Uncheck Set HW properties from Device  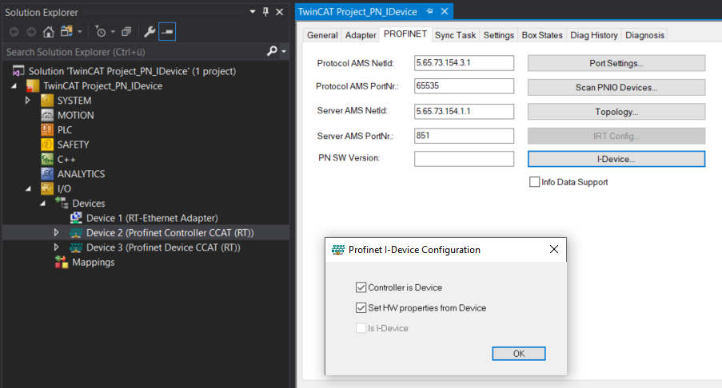tap(361, 307)
